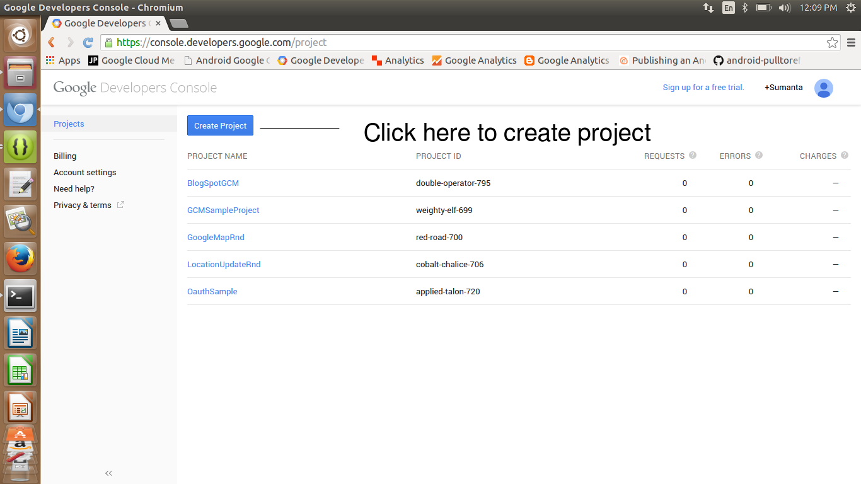The image size is (861, 484).
Task: Open Ubuntu Dash from the launcher
Action: click(20, 35)
